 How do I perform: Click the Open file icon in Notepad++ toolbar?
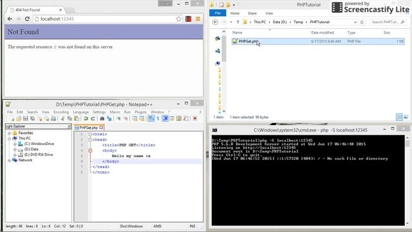point(19,119)
